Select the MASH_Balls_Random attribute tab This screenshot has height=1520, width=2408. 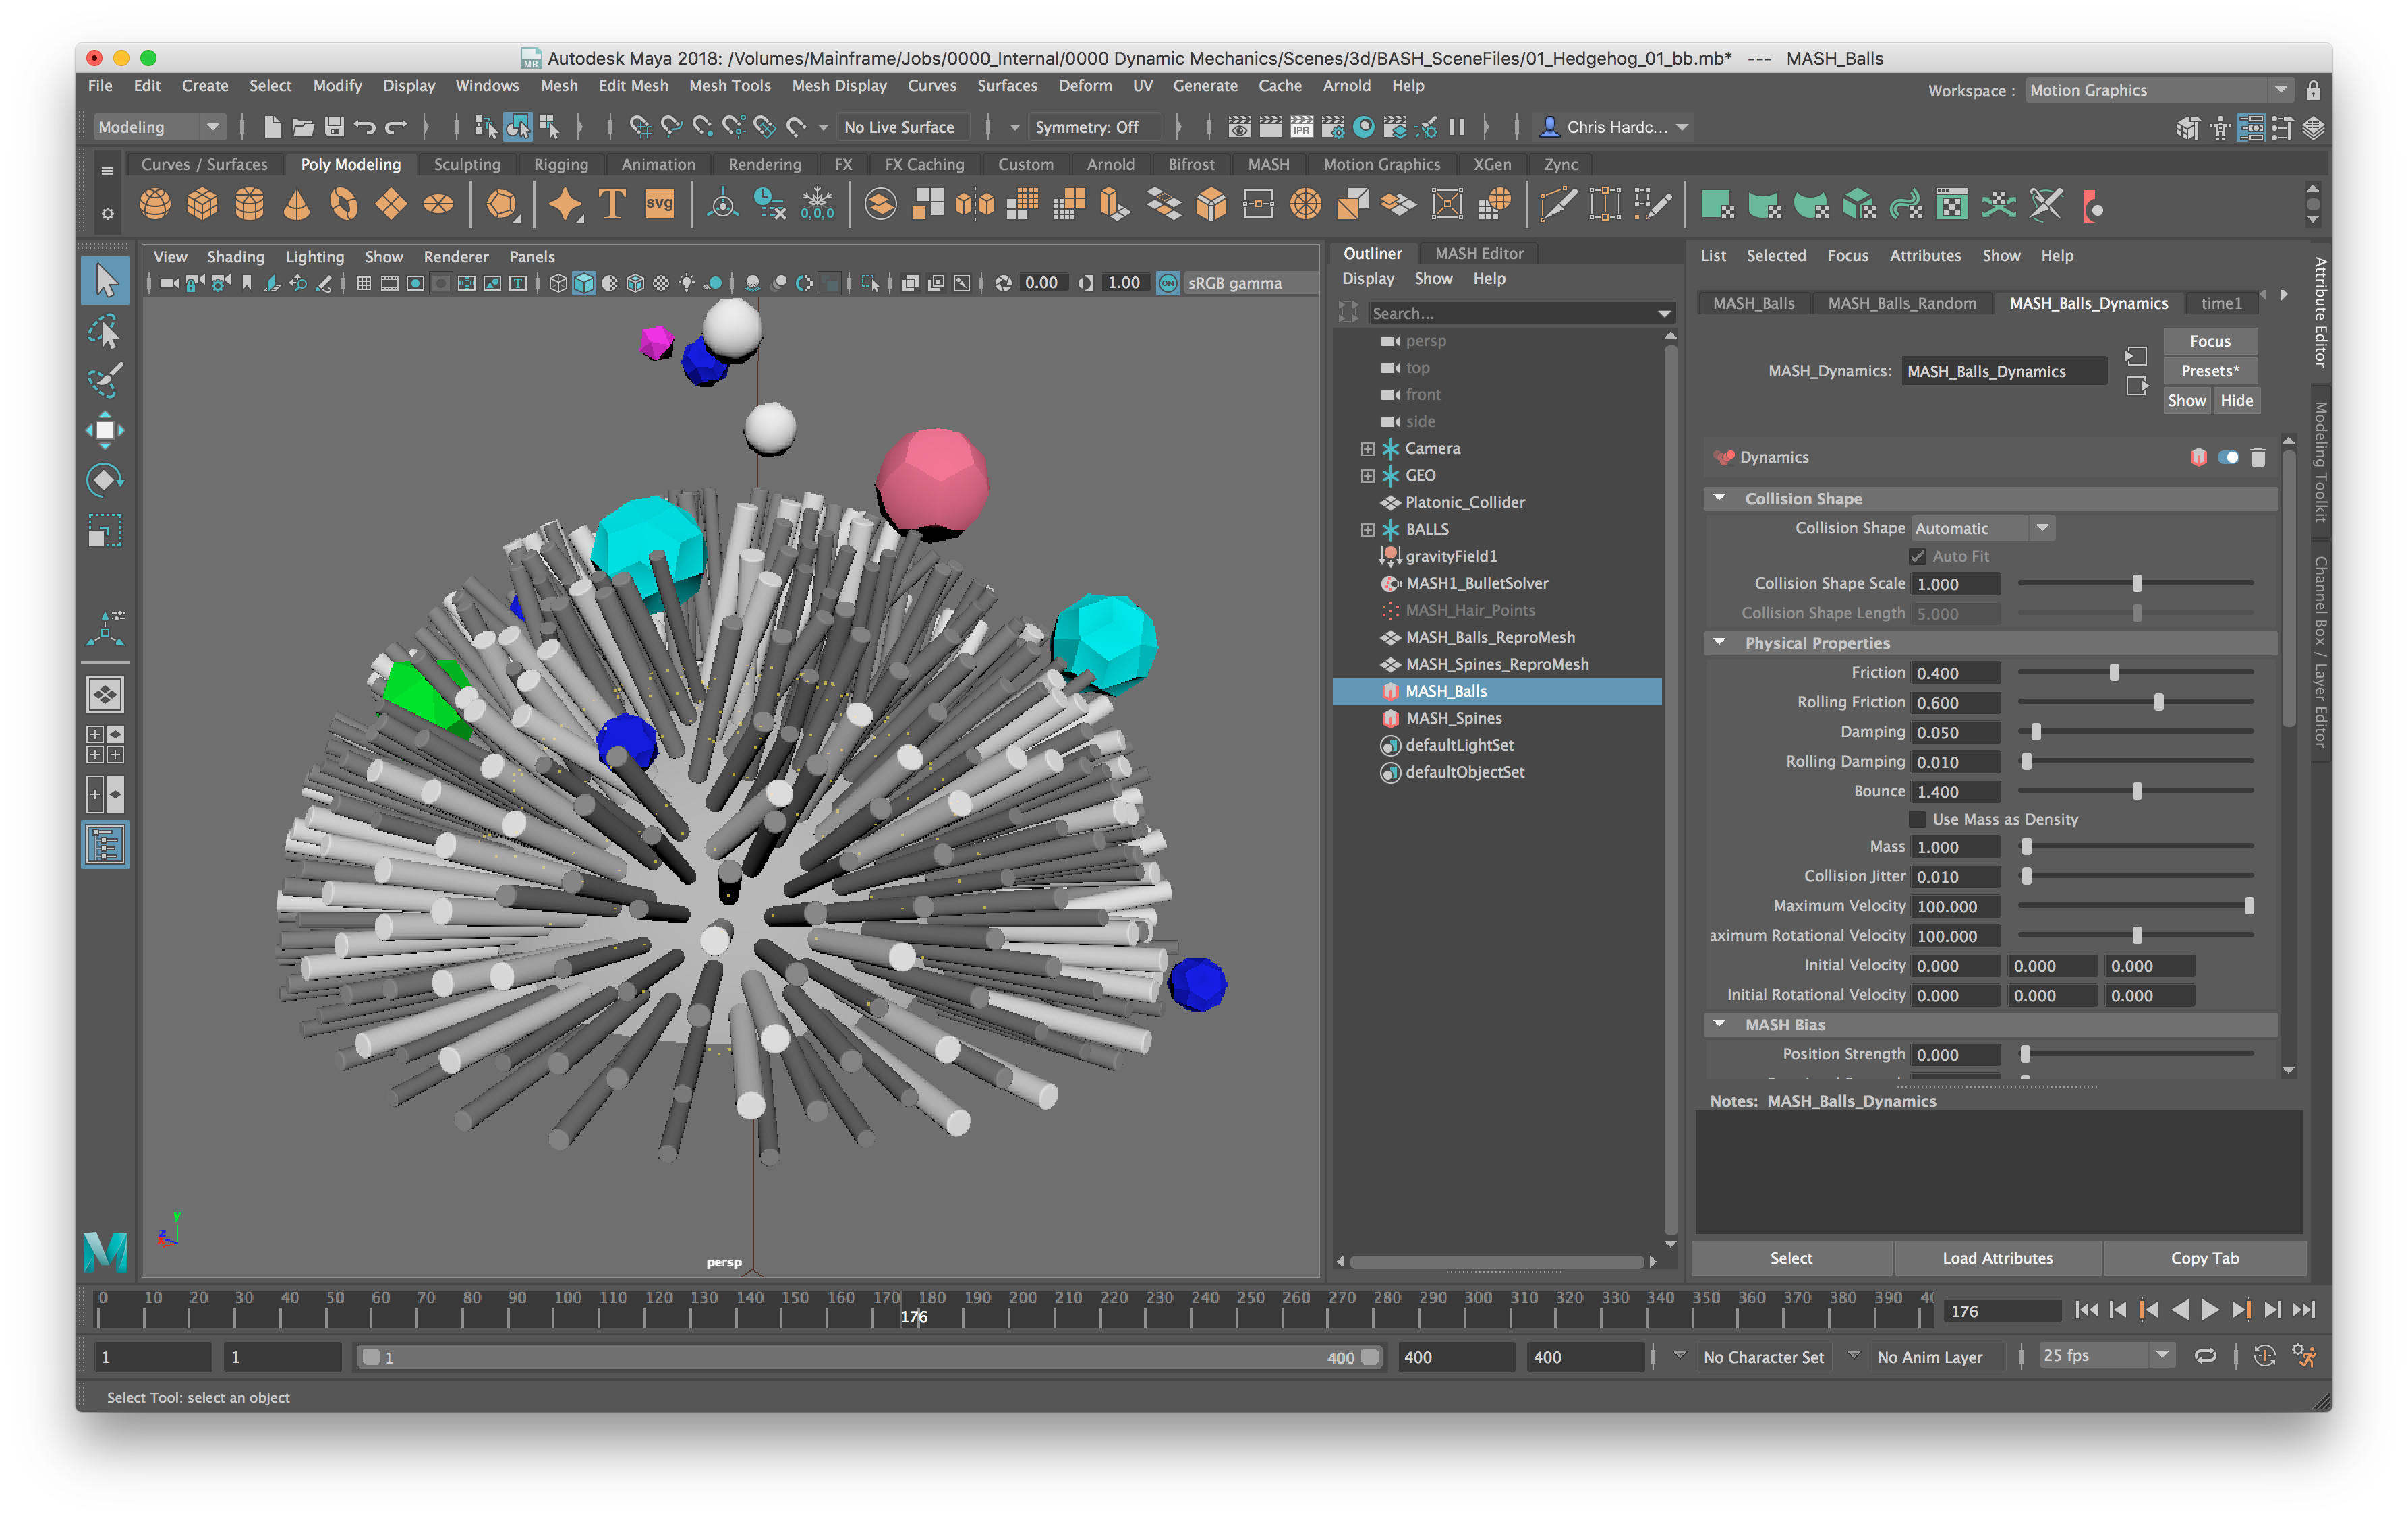coord(1901,303)
